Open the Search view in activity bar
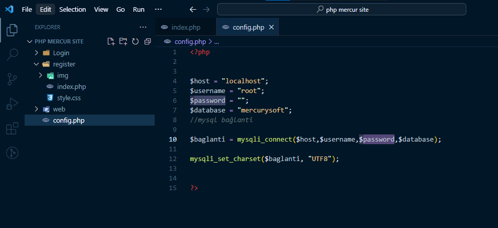 point(12,54)
